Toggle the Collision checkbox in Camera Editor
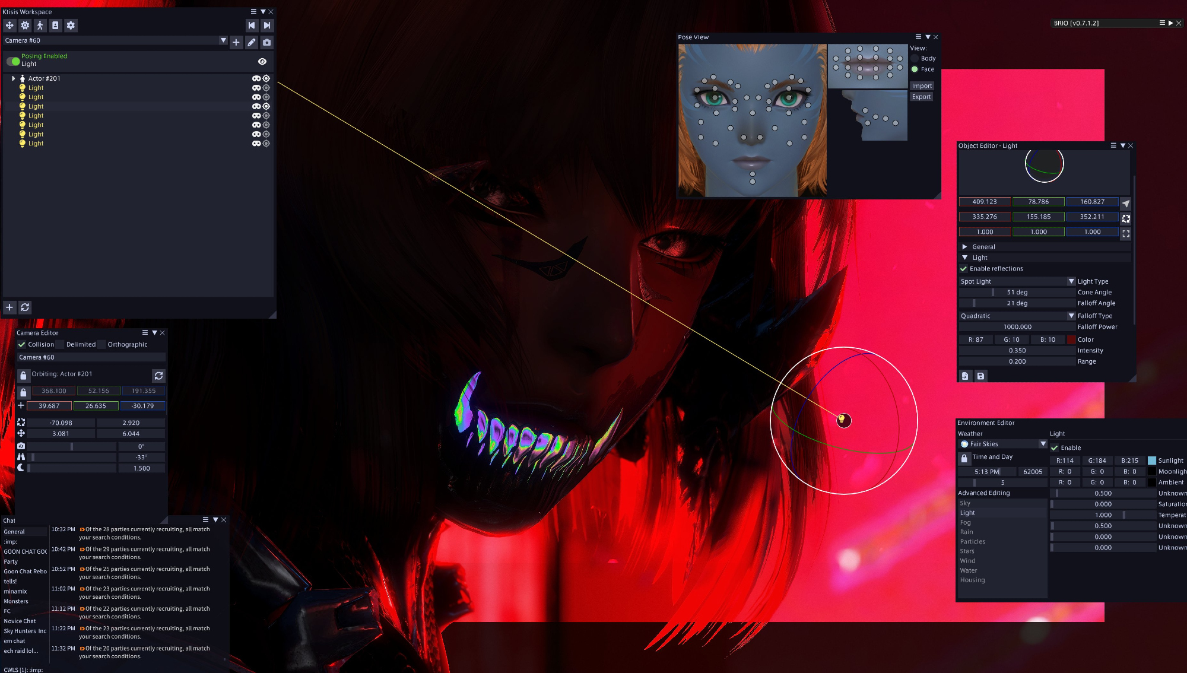The width and height of the screenshot is (1187, 673). 22,344
